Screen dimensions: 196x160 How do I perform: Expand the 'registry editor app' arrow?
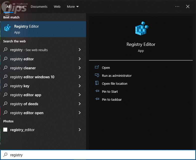80,95
